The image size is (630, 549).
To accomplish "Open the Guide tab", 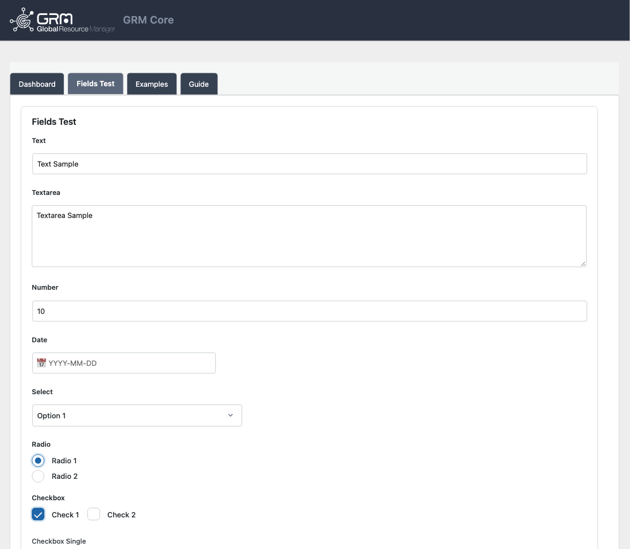I will coord(199,84).
